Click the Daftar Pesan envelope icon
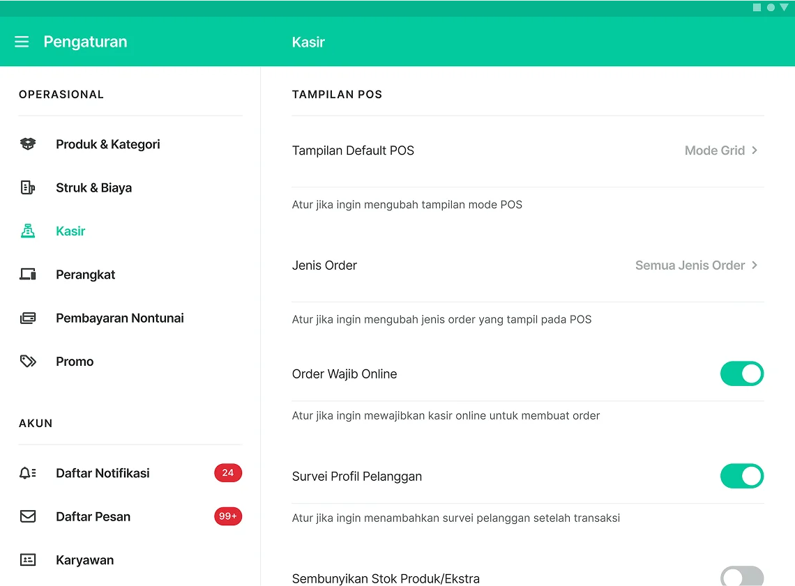The image size is (795, 586). (x=28, y=516)
